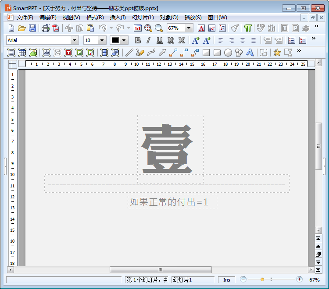Open AutoShapes tool
This screenshot has width=329, height=289.
[x=239, y=53]
